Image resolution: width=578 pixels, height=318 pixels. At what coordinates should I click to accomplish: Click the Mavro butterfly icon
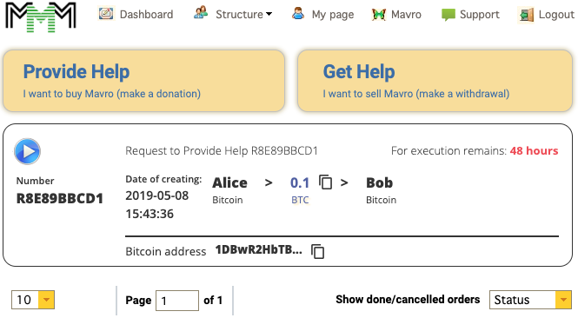click(x=379, y=15)
